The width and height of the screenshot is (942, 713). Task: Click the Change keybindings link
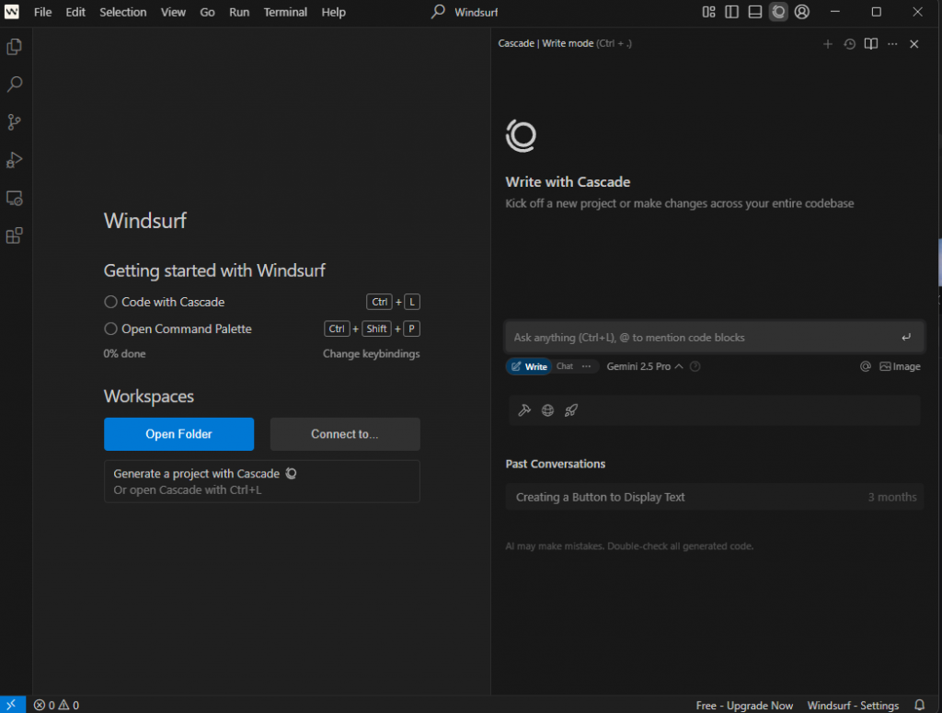tap(371, 354)
